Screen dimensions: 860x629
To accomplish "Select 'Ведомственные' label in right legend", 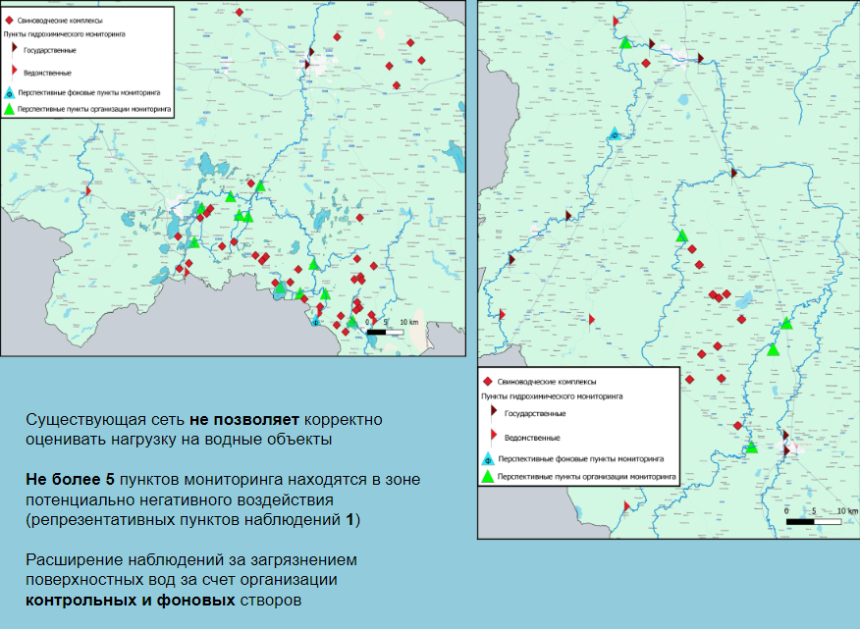I will click(x=532, y=438).
